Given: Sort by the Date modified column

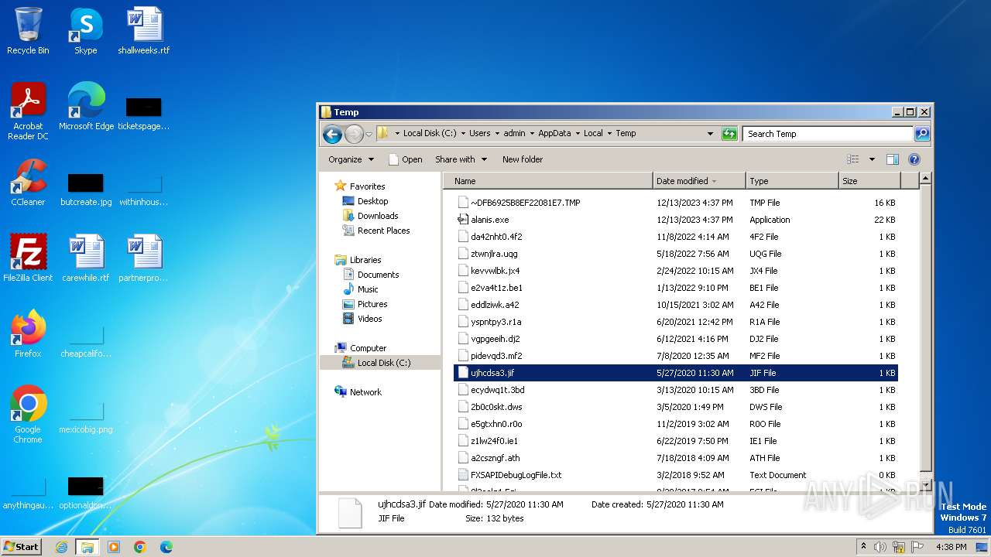Looking at the screenshot, I should point(699,181).
